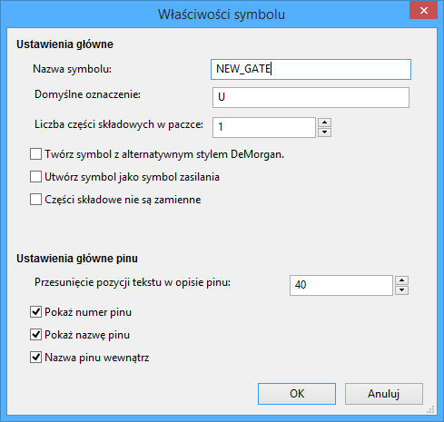Uncheck 'Pokaż numer pinu'

pos(35,312)
